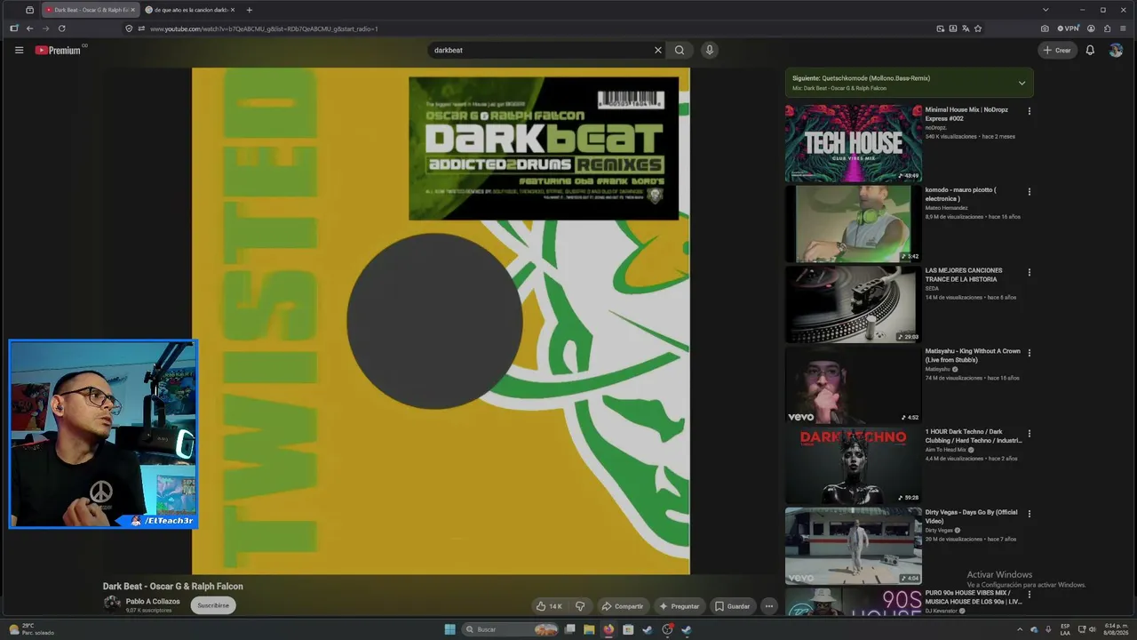This screenshot has height=640, width=1137.
Task: Play LAS MEJORES CANCIONES TRANCE video thumbnail
Action: (853, 304)
